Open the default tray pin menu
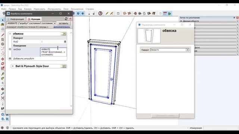The width and height of the screenshot is (239, 134). tap(234, 17)
